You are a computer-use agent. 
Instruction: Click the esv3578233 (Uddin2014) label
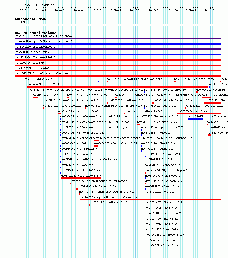[x=32, y=68]
